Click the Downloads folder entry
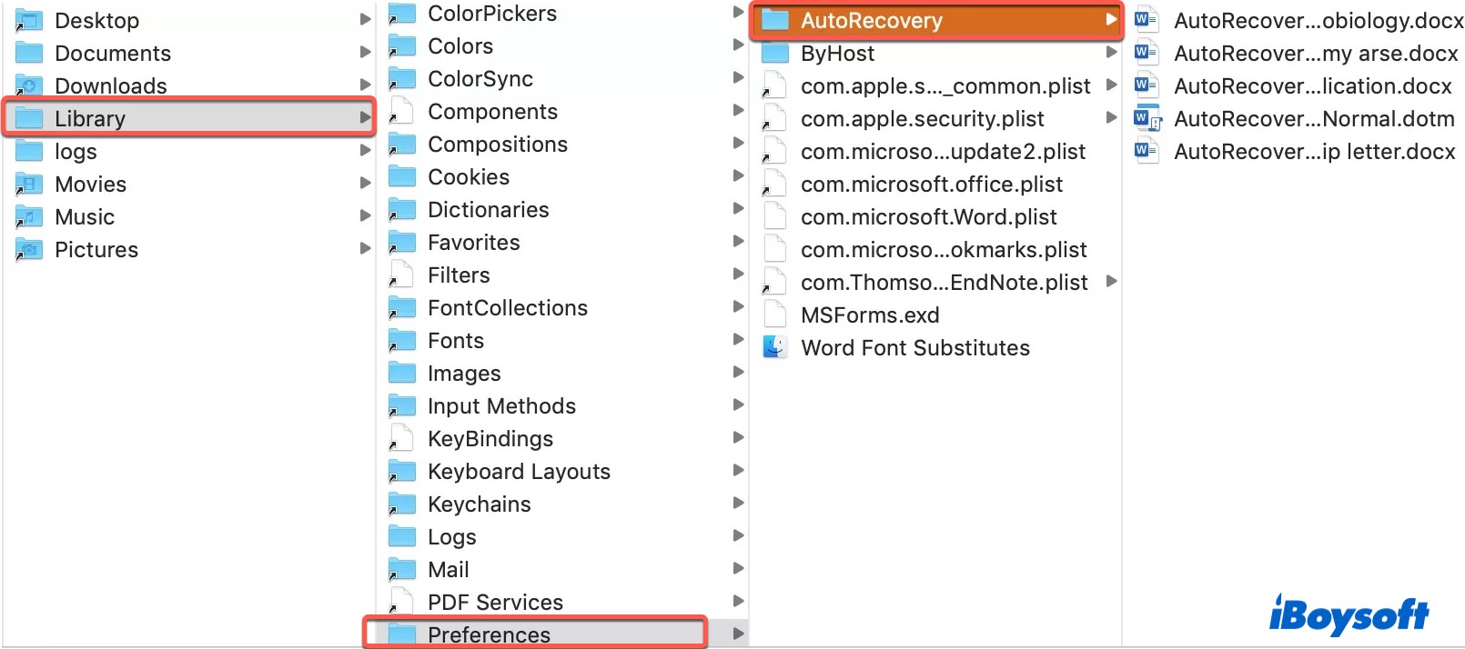Image resolution: width=1465 pixels, height=649 pixels. [111, 85]
